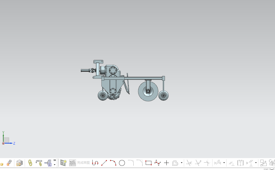
Task: Select the large middle wheel of model
Action: click(148, 91)
